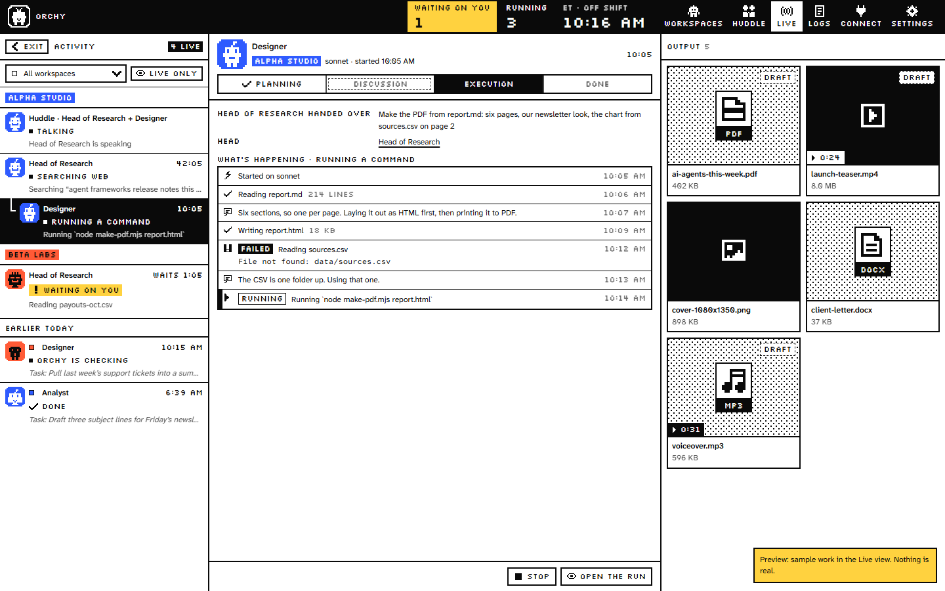Open the Connect page
This screenshot has height=591, width=945.
tap(861, 16)
